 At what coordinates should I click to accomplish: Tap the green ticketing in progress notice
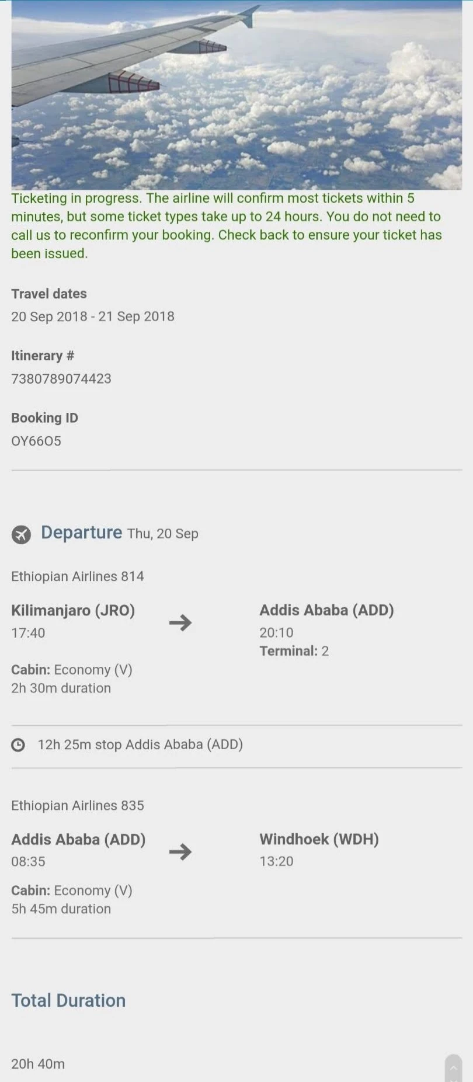coord(227,225)
